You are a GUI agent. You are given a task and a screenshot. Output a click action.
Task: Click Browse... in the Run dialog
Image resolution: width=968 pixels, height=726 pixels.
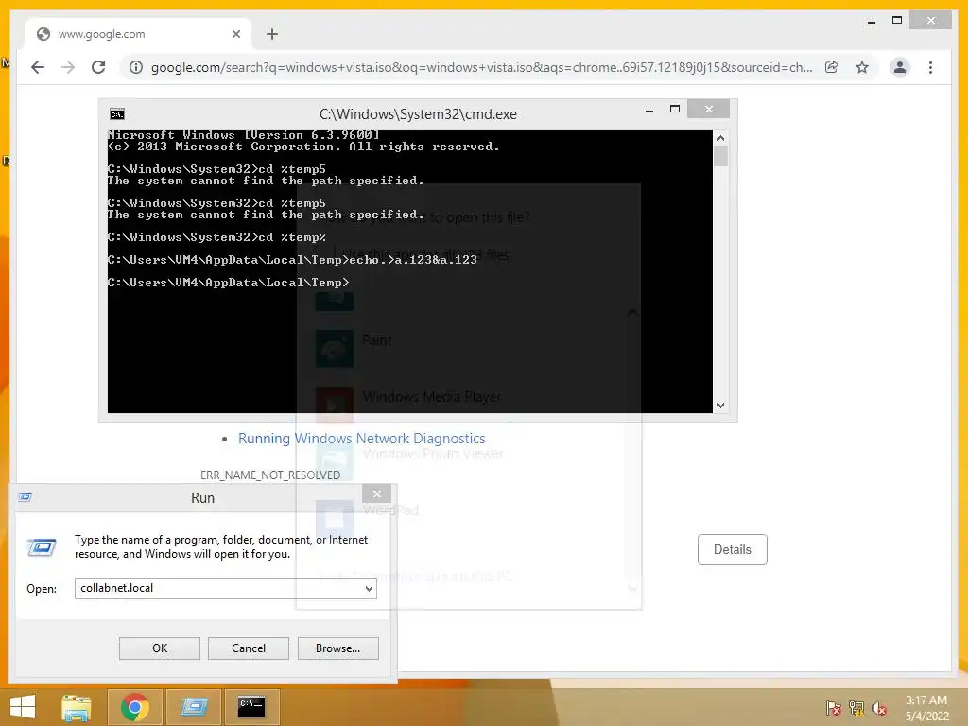[x=337, y=648]
